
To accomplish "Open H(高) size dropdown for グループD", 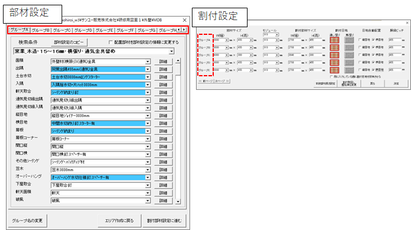I will tap(251, 63).
